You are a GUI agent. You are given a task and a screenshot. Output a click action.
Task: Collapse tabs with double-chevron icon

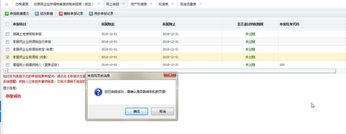7,4
